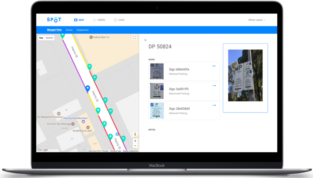Click Sweetness & Light place icon

pyautogui.click(x=88, y=127)
